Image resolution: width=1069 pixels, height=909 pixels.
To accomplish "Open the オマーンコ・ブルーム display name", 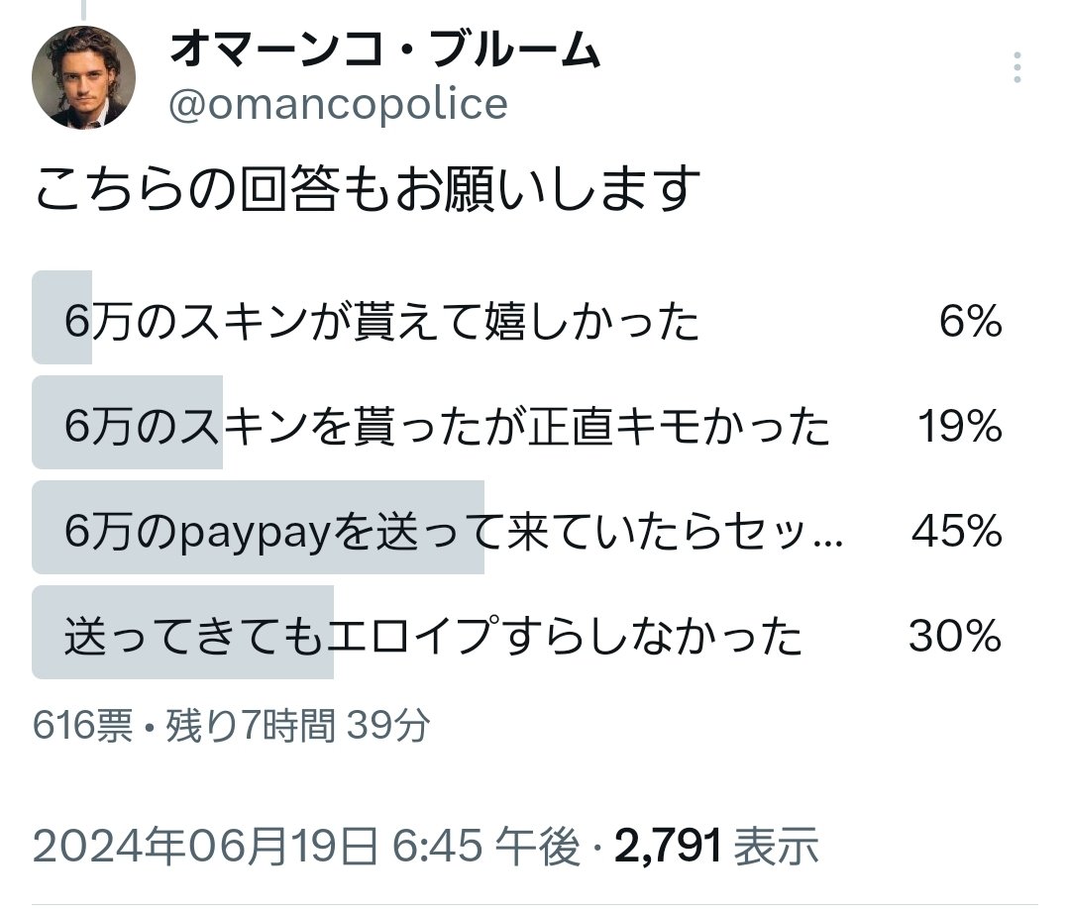I will point(385,50).
